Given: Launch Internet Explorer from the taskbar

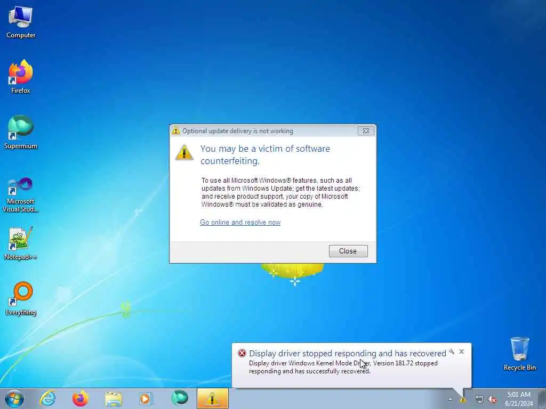Looking at the screenshot, I should click(x=47, y=398).
